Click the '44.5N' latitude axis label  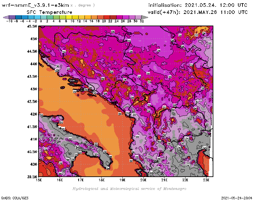click(x=32, y=51)
